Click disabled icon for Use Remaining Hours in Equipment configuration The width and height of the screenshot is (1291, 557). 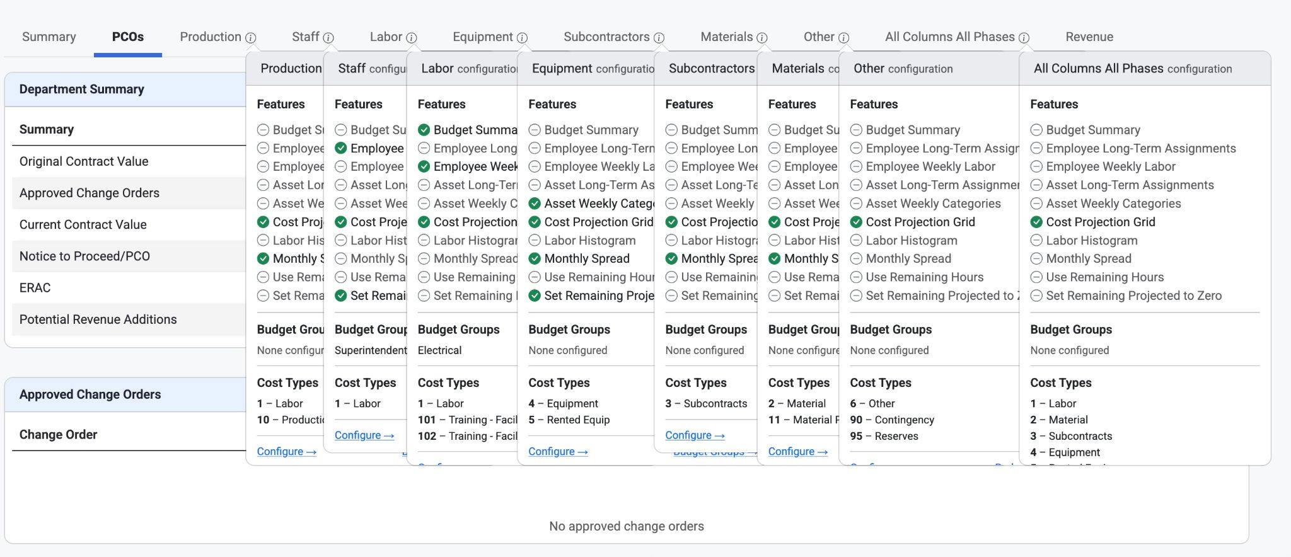[x=535, y=277]
